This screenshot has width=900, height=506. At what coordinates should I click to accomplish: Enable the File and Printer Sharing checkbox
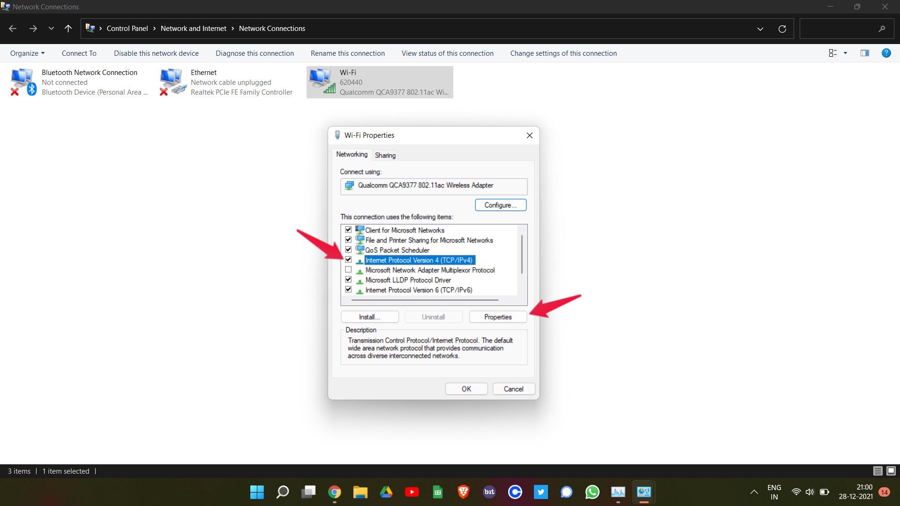coord(348,240)
